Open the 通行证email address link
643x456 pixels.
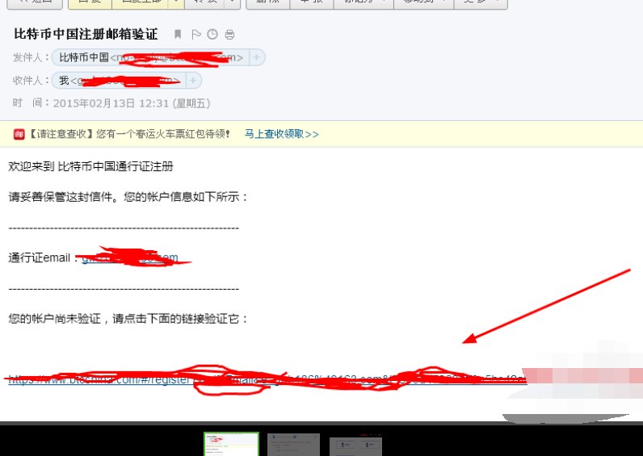tap(130, 257)
